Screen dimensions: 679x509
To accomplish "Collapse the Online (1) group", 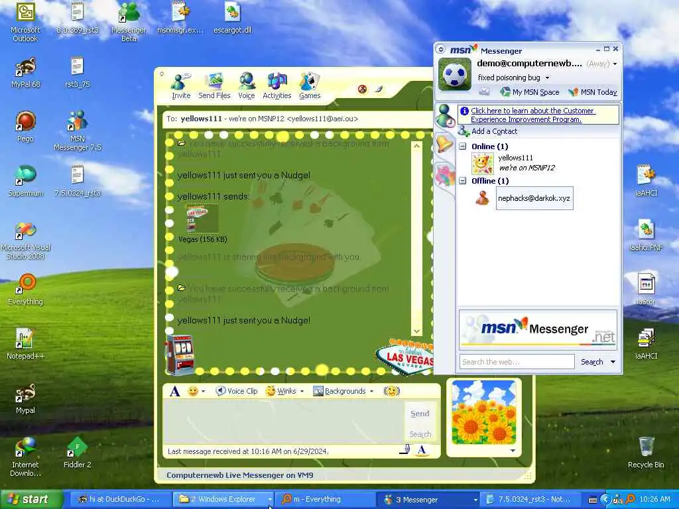I will coord(462,146).
